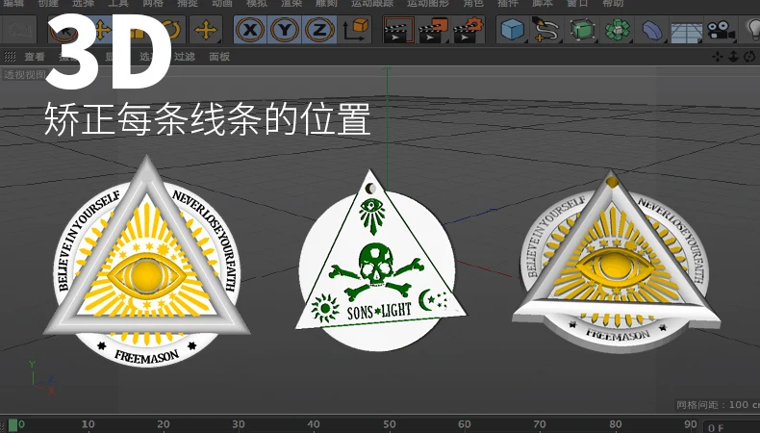Add a Light object
Image resolution: width=760 pixels, height=433 pixels.
[752, 30]
